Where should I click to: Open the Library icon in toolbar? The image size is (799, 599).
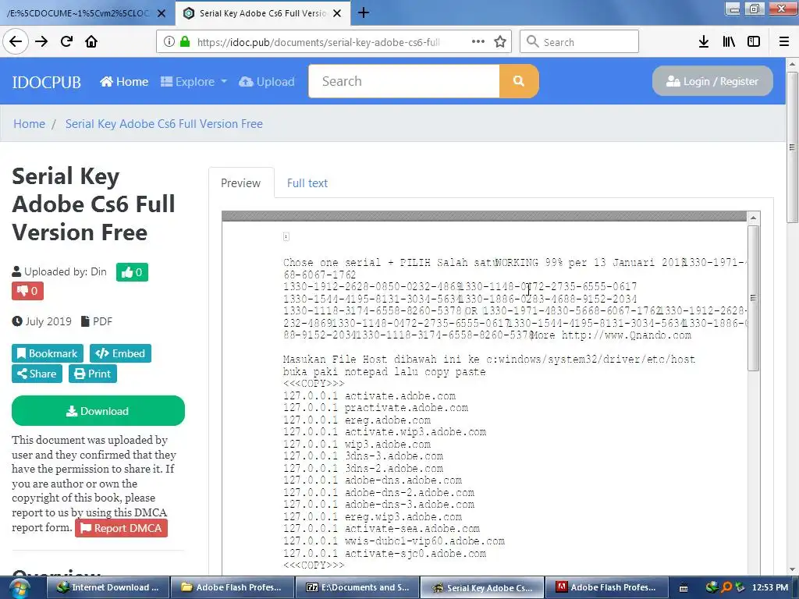coord(729,41)
